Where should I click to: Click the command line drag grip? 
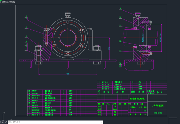coord(1,122)
